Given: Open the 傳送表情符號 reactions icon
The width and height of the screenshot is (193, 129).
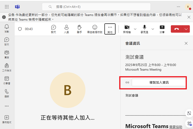Looking at the screenshot, I should tap(95, 29).
